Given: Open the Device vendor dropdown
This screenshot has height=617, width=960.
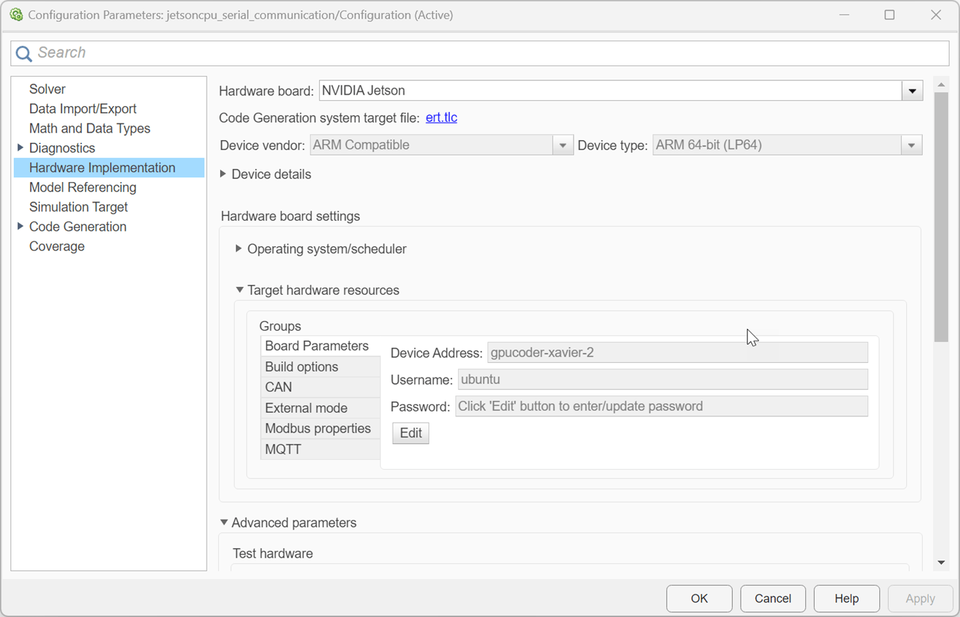Looking at the screenshot, I should click(562, 145).
